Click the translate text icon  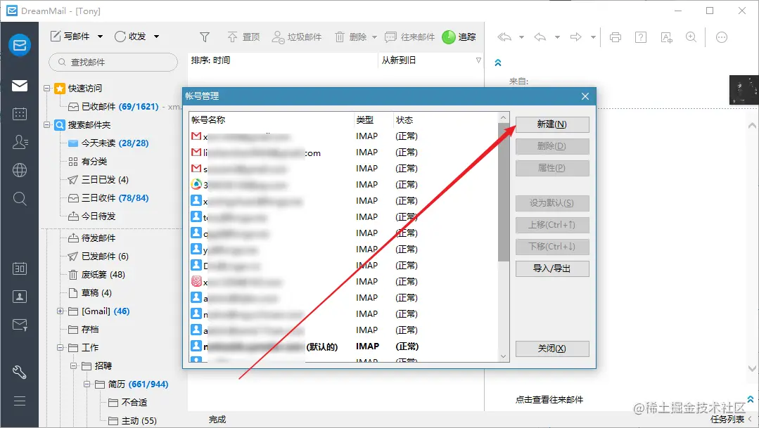[667, 37]
